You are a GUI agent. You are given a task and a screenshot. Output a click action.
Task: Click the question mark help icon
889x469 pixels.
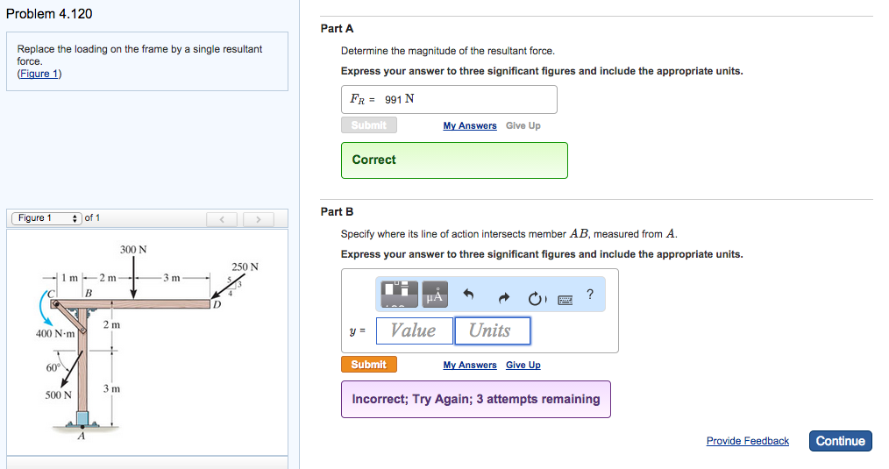click(x=591, y=295)
